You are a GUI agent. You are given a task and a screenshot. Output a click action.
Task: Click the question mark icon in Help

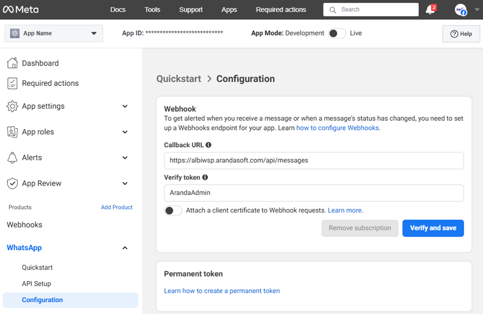tap(454, 34)
